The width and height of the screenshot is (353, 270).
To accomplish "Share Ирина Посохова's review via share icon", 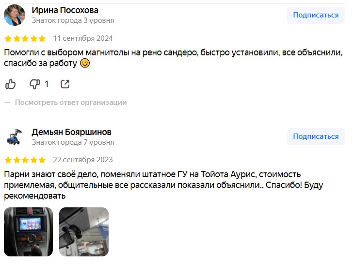I will 65,84.
